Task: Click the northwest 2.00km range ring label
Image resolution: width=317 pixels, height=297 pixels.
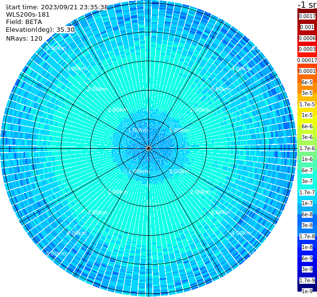Action: click(x=118, y=110)
